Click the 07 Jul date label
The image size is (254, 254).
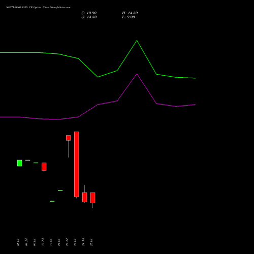18,242
